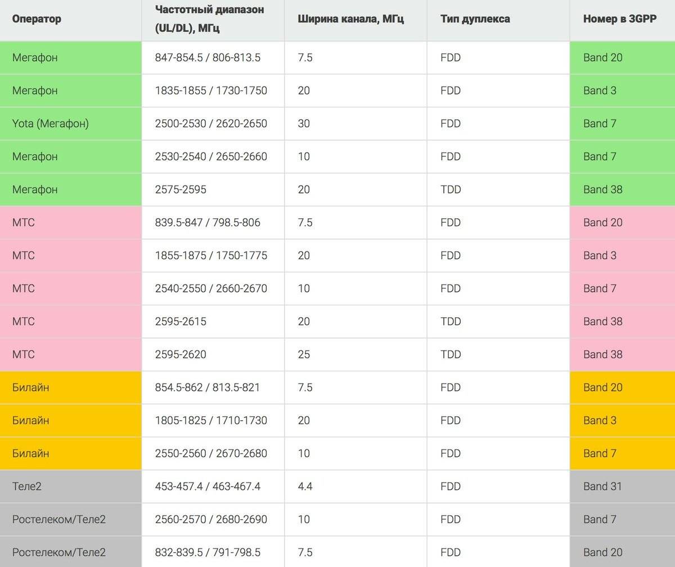This screenshot has width=675, height=567.
Task: Click the Тип дуплекса column header
Action: 498,20
